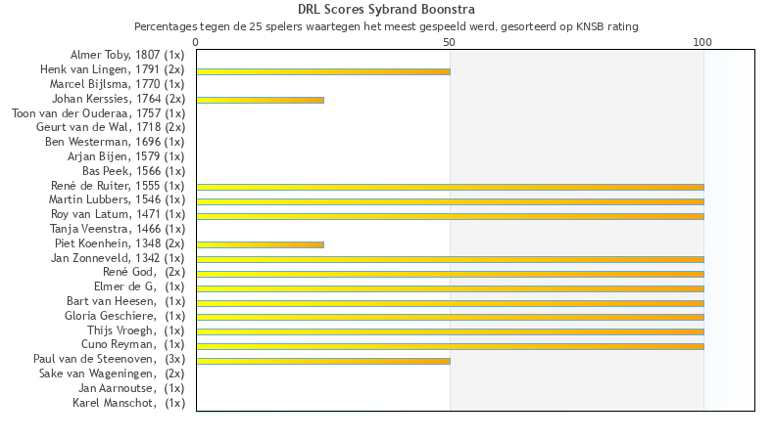This screenshot has height=440, width=774.
Task: Select the Tanja Veenstra, 1466 label
Action: pyautogui.click(x=123, y=229)
